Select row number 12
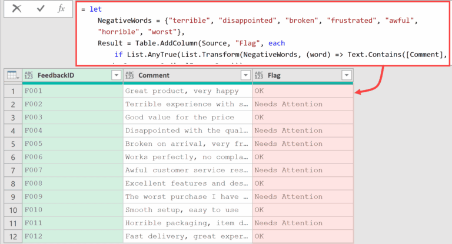The width and height of the screenshot is (452, 244). [13, 236]
